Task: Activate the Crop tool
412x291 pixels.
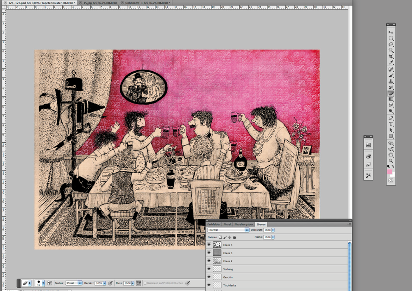Action: point(391,57)
